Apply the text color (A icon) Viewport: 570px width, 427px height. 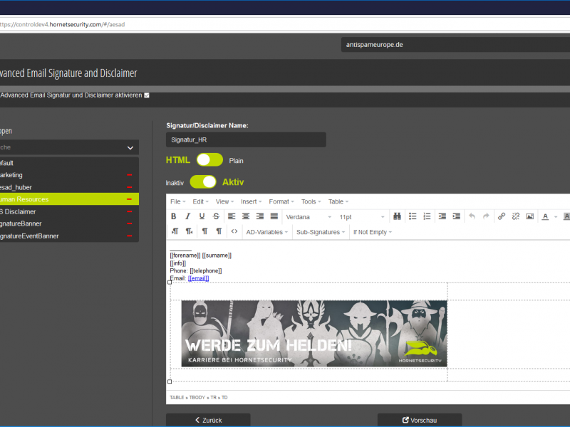coord(545,217)
